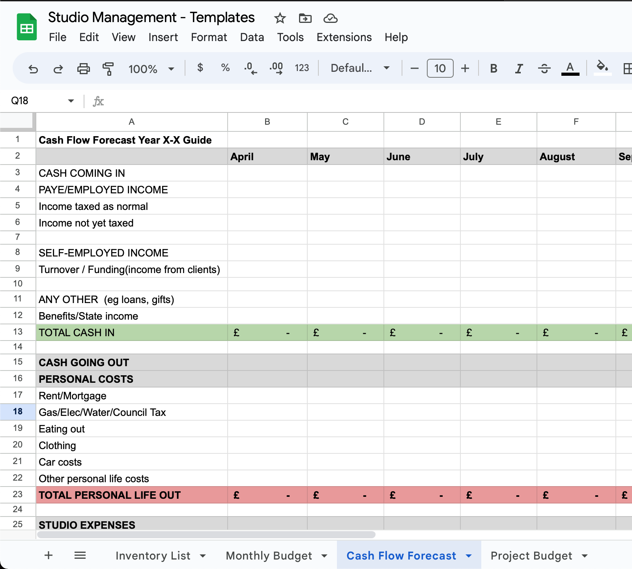Toggle bold formatting

pos(493,69)
